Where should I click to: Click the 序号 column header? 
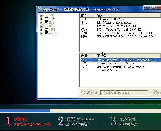pyautogui.click(x=87, y=56)
